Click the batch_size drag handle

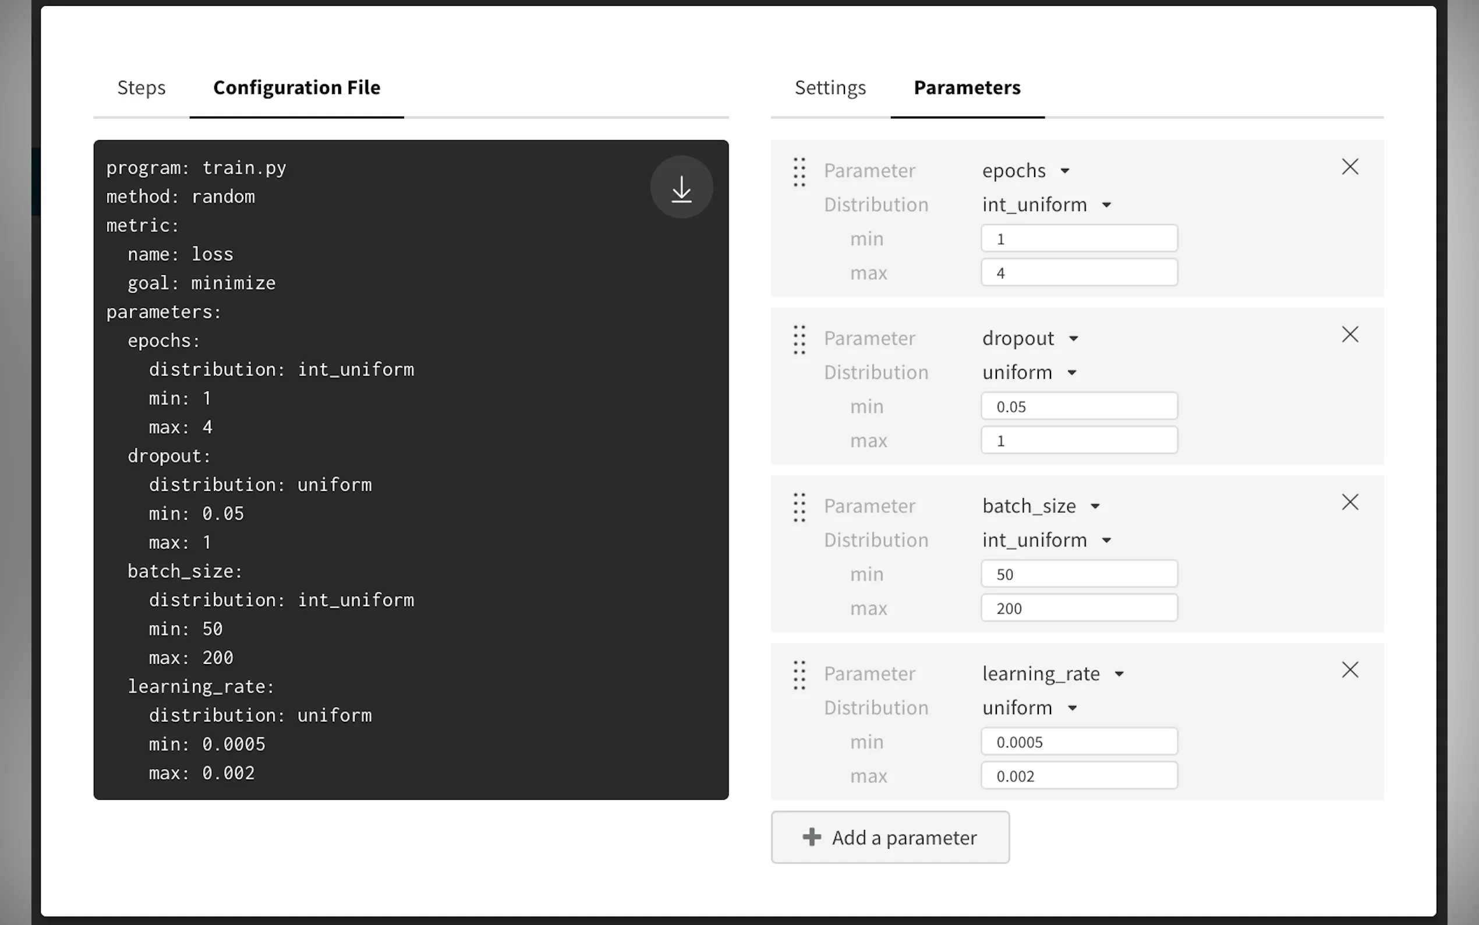tap(799, 507)
